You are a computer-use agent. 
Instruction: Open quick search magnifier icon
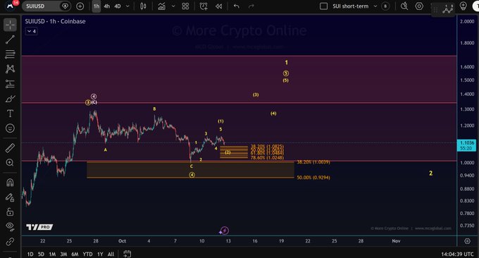coord(404,6)
